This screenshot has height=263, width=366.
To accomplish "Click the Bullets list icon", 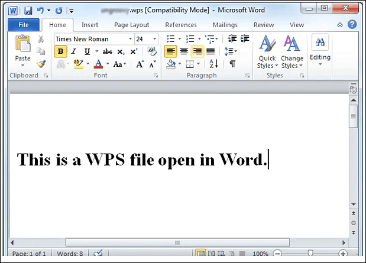I will pos(171,39).
